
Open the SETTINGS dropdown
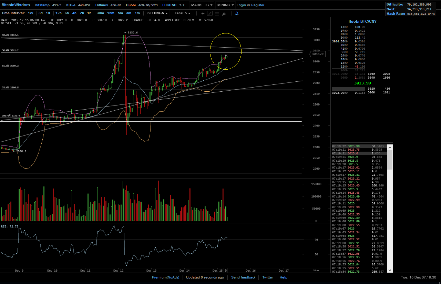[x=158, y=13]
